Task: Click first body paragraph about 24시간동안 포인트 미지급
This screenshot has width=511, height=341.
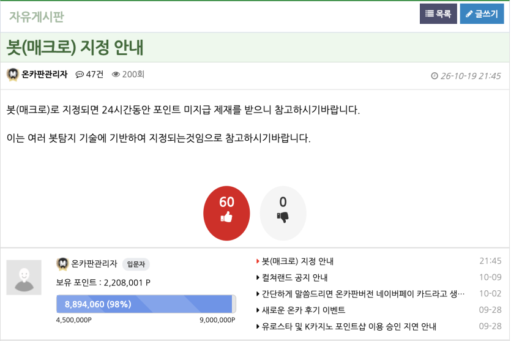Action: pyautogui.click(x=183, y=110)
